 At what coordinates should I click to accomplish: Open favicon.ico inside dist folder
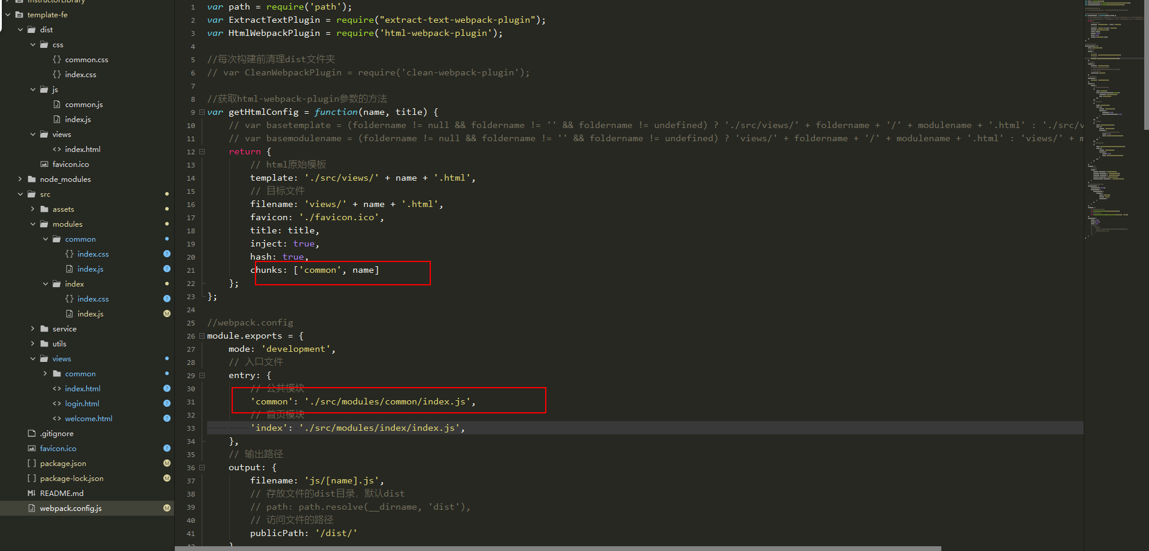(x=71, y=165)
